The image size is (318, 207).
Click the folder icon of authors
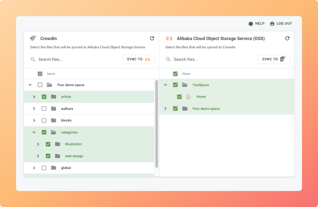[54, 109]
